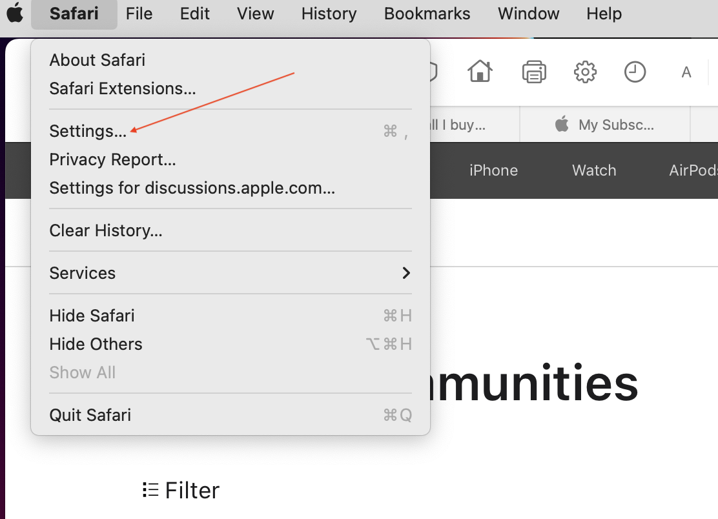The width and height of the screenshot is (718, 519).
Task: Open the Edit menu
Action: (194, 14)
